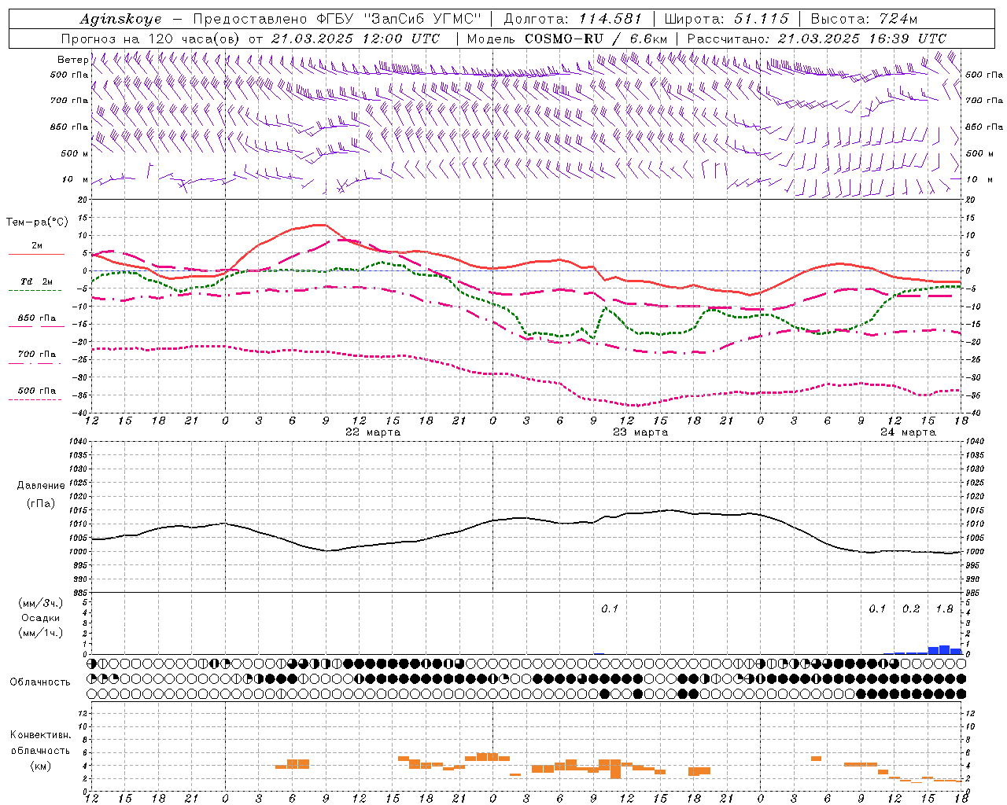
Task: Click the 700 гПа temperature legend entry
Action: [37, 355]
